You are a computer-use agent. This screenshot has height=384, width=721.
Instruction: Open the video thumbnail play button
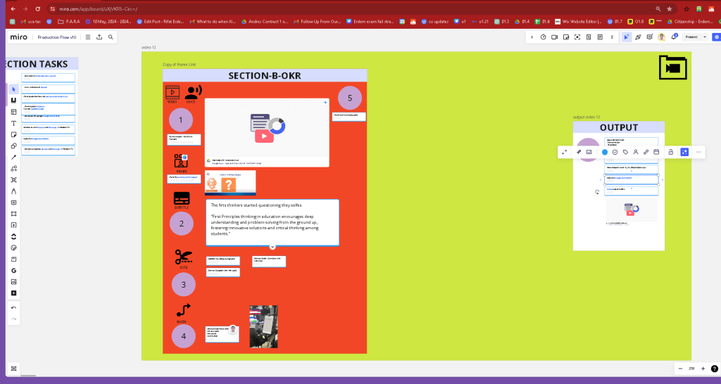pyautogui.click(x=264, y=136)
